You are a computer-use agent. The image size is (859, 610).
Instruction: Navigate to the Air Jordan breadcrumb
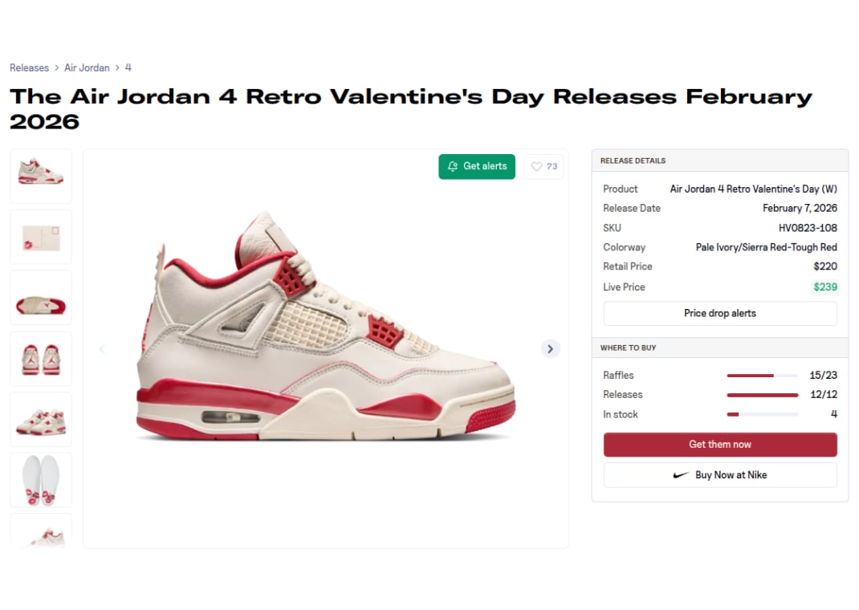click(x=87, y=67)
